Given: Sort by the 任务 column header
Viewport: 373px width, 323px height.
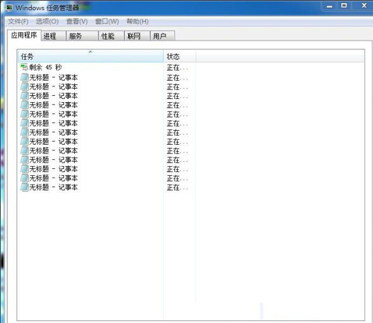Looking at the screenshot, I should (x=90, y=56).
